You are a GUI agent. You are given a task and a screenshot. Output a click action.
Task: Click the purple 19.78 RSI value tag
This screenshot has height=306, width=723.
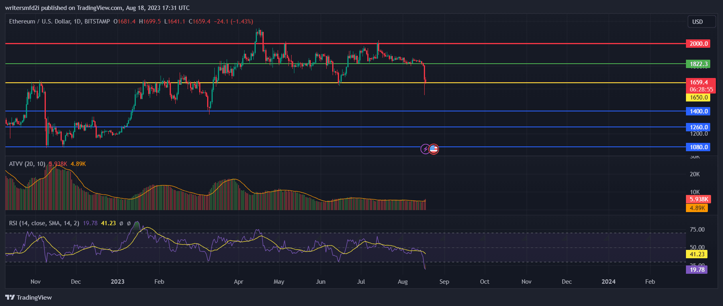click(697, 270)
